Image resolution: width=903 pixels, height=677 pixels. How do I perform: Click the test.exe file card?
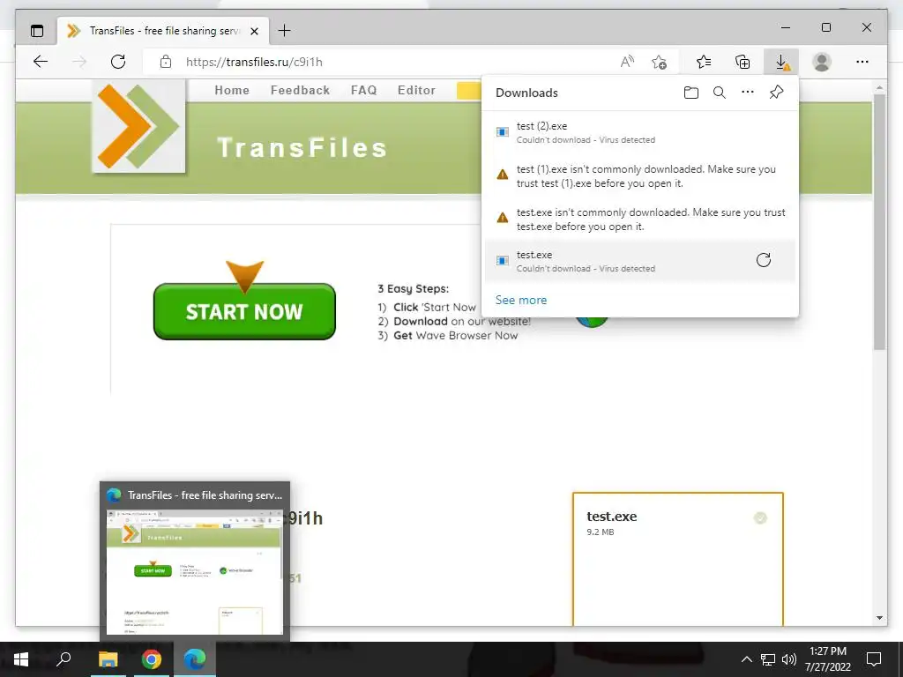click(678, 558)
